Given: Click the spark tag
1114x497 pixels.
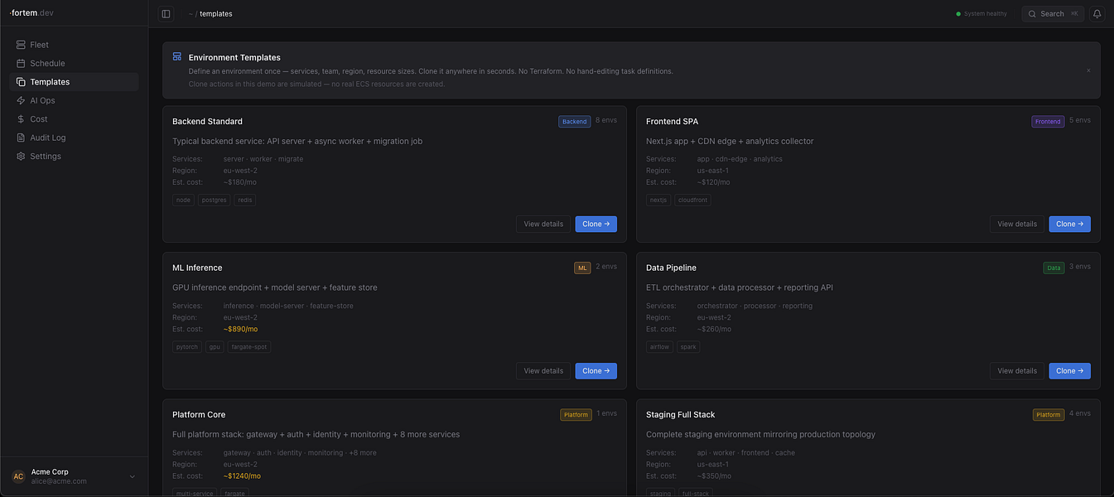Looking at the screenshot, I should click(x=688, y=347).
